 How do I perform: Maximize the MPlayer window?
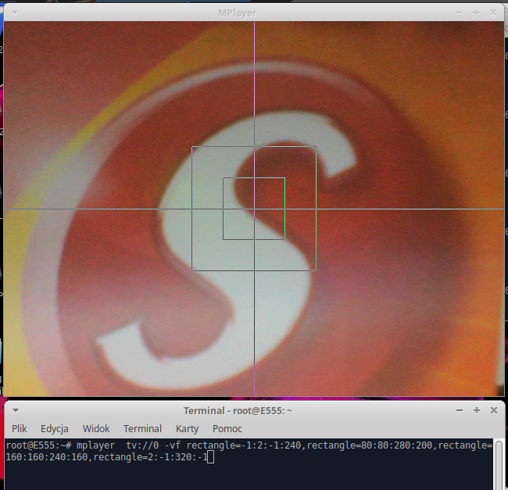(476, 13)
